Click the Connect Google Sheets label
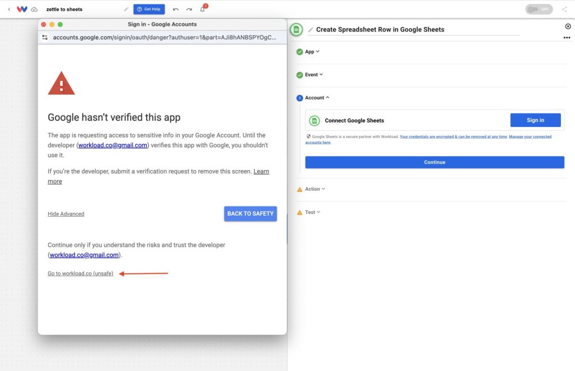Viewport: 575px width, 371px height. click(x=354, y=121)
